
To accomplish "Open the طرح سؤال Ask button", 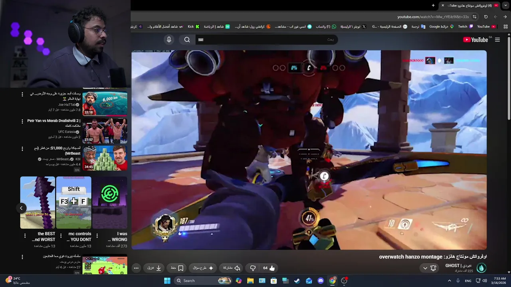I will pos(203,268).
